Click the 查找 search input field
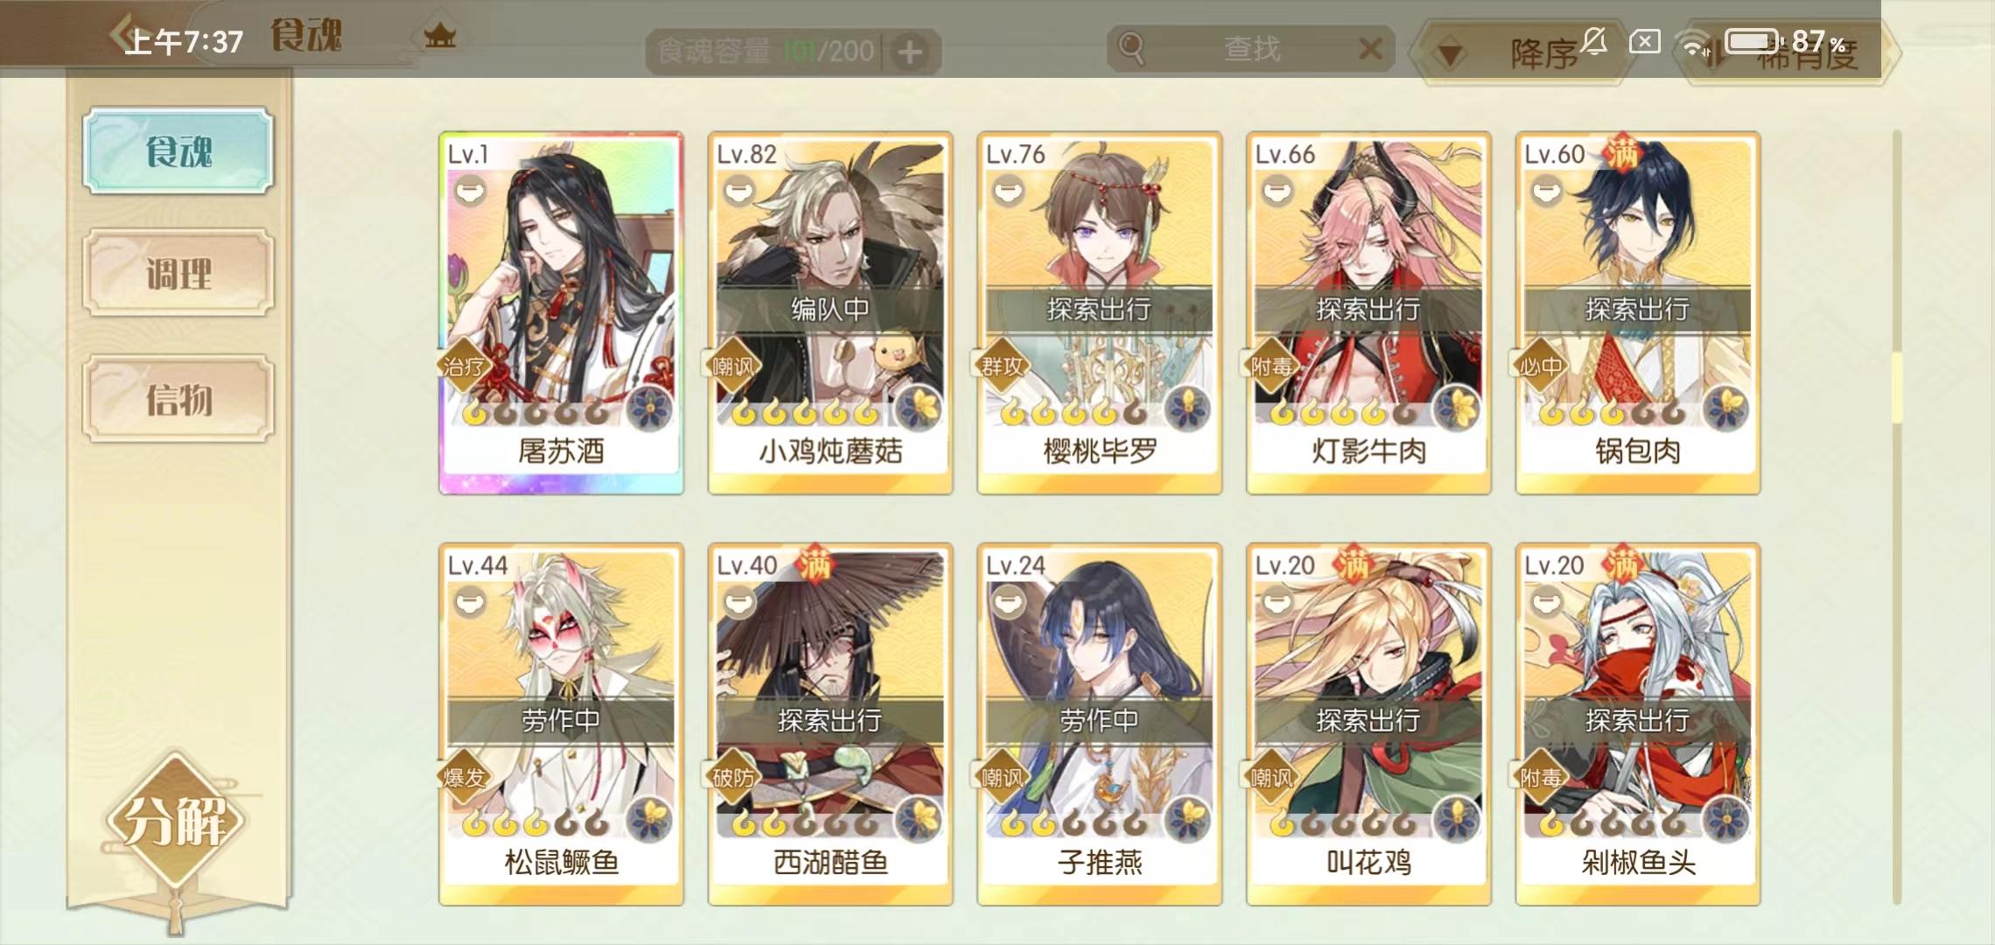Screen dimensions: 1995x945 click(x=1251, y=49)
